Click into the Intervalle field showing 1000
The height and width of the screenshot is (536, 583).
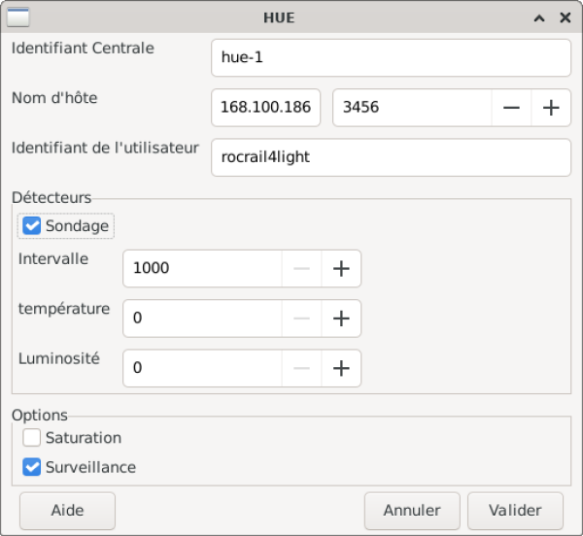coord(202,269)
